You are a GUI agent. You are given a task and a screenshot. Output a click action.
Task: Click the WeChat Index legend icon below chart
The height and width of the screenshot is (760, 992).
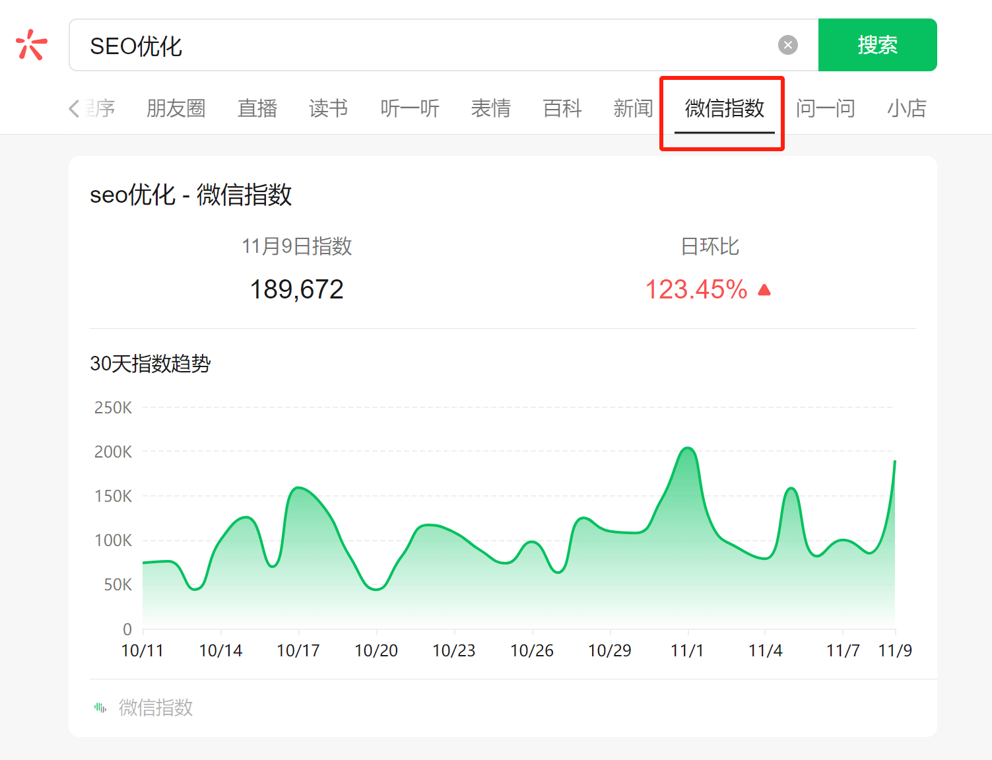coord(99,707)
